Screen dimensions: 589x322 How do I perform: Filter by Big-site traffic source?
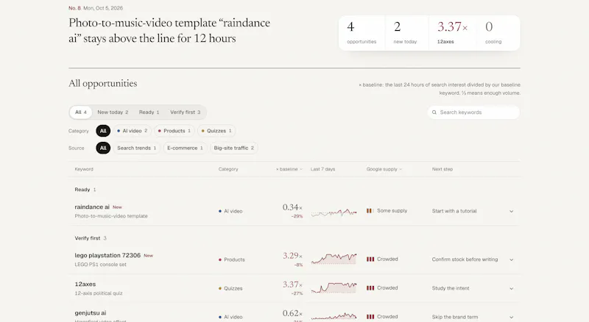(234, 149)
